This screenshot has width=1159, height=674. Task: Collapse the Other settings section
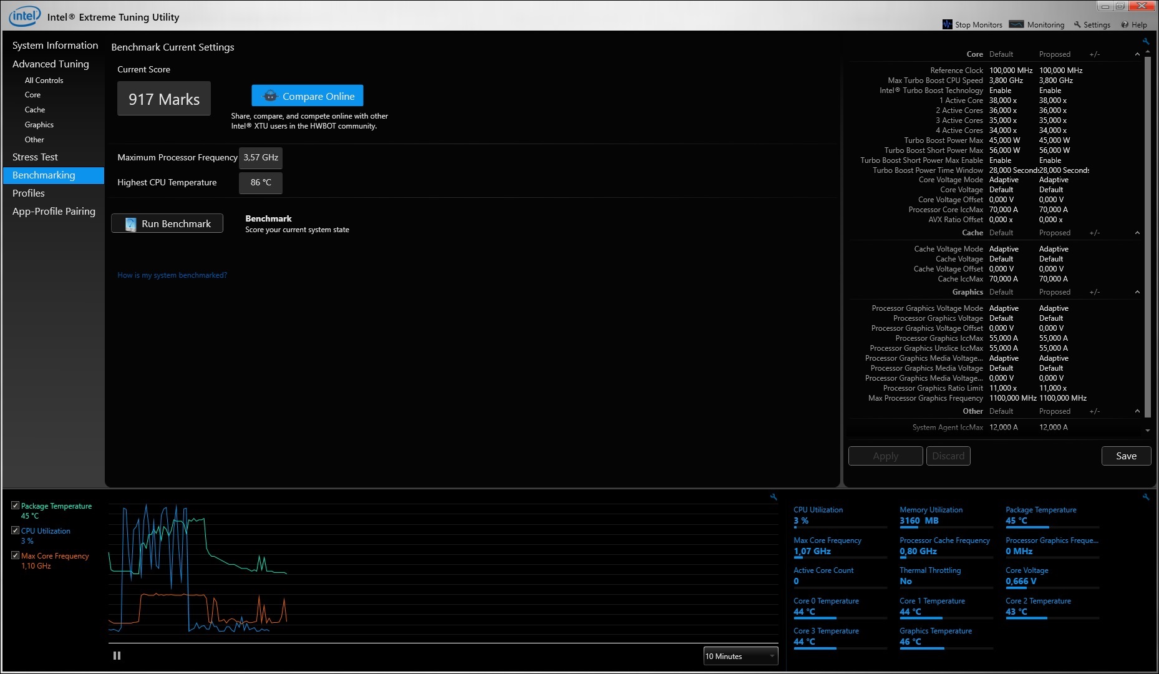[1137, 411]
